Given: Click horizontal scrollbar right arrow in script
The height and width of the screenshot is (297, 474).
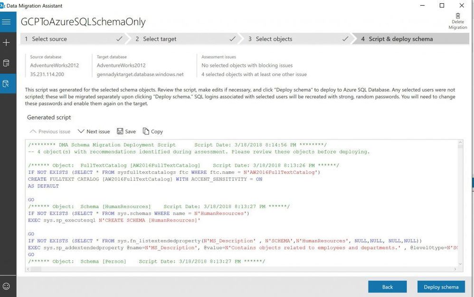Looking at the screenshot, I should click(455, 269).
